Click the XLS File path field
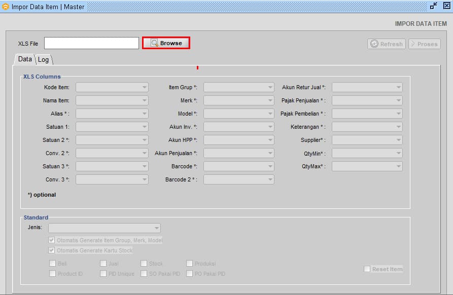Screen dimensions: 453x295 pos(91,43)
